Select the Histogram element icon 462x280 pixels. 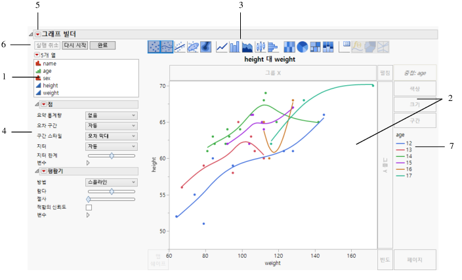273,47
